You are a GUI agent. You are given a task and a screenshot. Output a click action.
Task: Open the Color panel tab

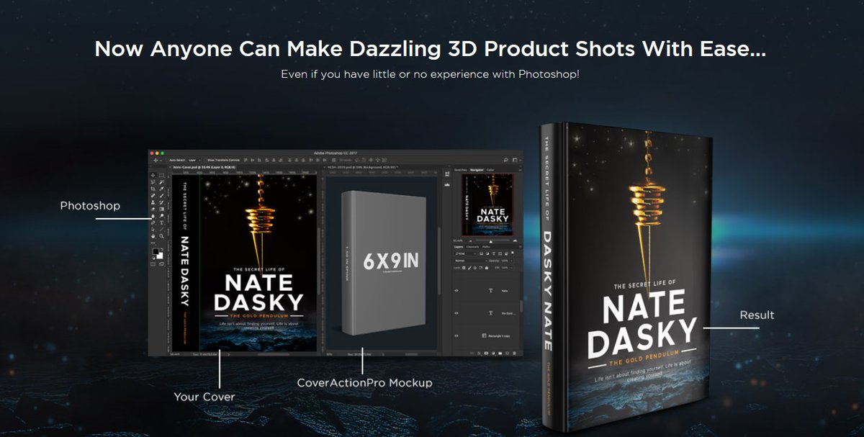(x=490, y=170)
